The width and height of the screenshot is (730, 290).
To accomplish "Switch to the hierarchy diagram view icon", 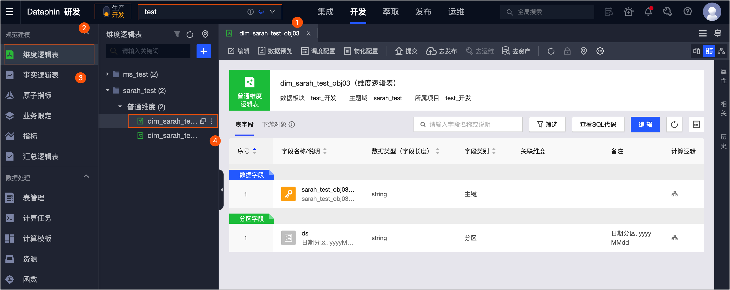I will coord(721,51).
